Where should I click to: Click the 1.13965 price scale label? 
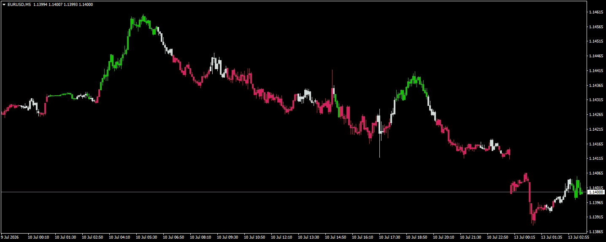coord(595,203)
